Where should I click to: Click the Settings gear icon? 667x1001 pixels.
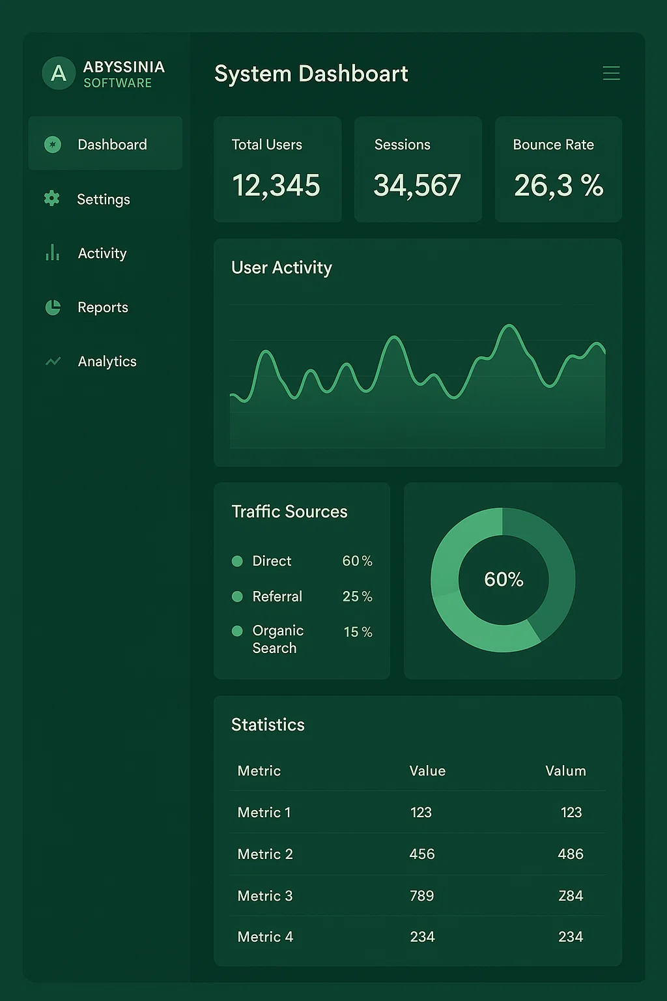point(52,199)
